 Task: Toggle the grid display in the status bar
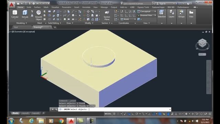pyautogui.click(x=114, y=114)
